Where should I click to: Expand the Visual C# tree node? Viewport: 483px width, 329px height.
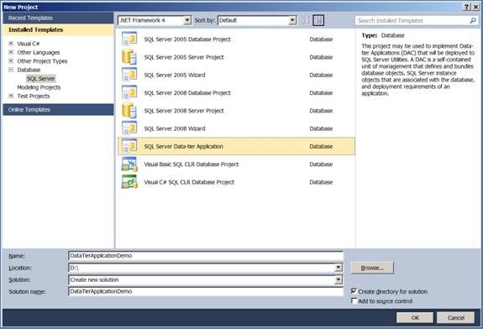point(11,44)
